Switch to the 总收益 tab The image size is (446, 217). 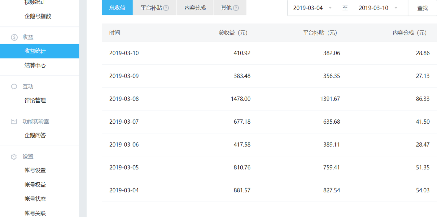tap(117, 8)
